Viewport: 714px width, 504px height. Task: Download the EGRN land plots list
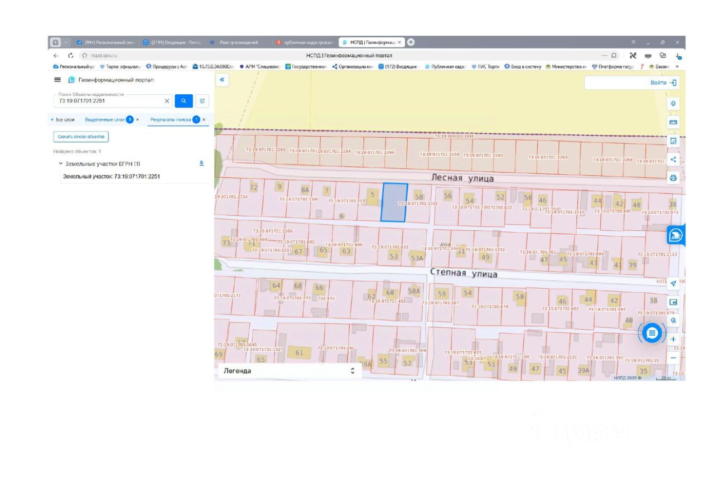pos(201,163)
